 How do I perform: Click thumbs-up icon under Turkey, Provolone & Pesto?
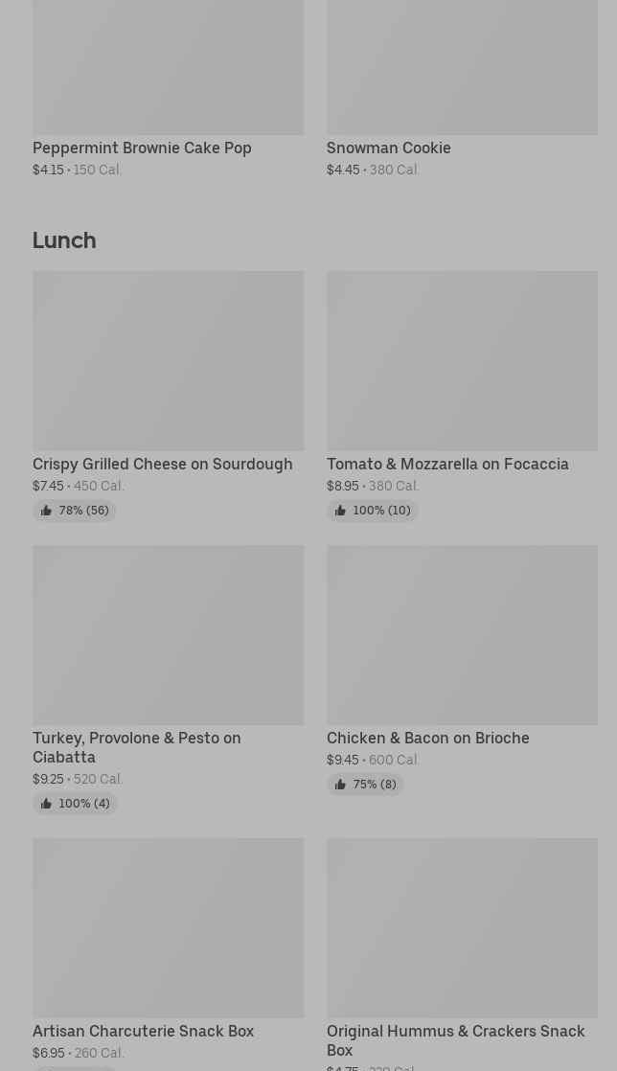tap(46, 804)
